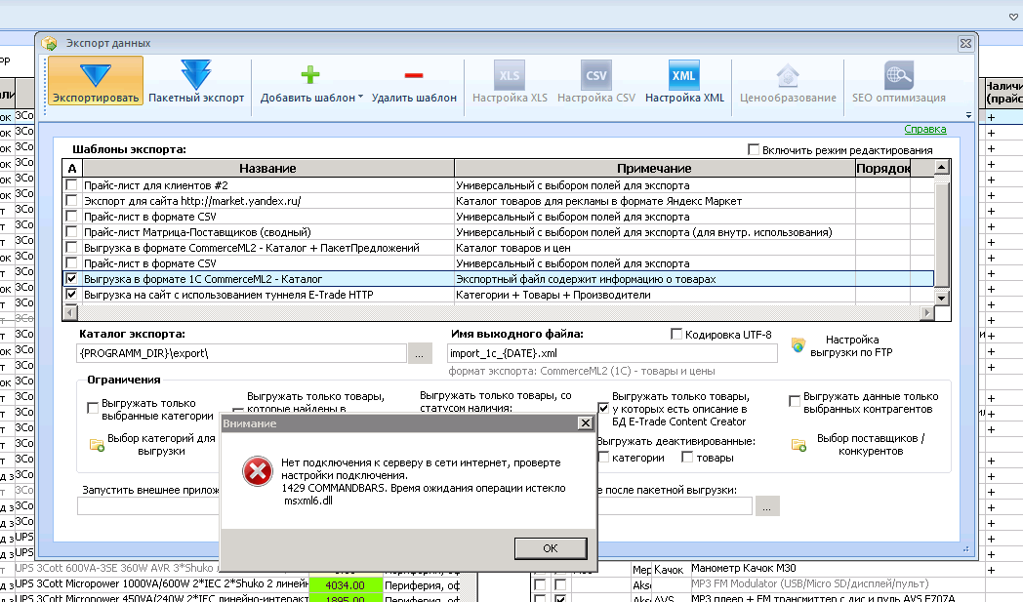
Task: Click the Порядок column header
Action: tap(882, 168)
